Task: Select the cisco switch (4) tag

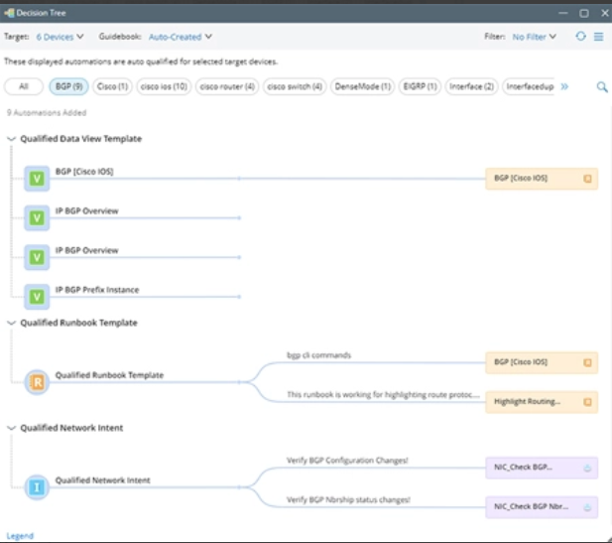Action: 295,86
